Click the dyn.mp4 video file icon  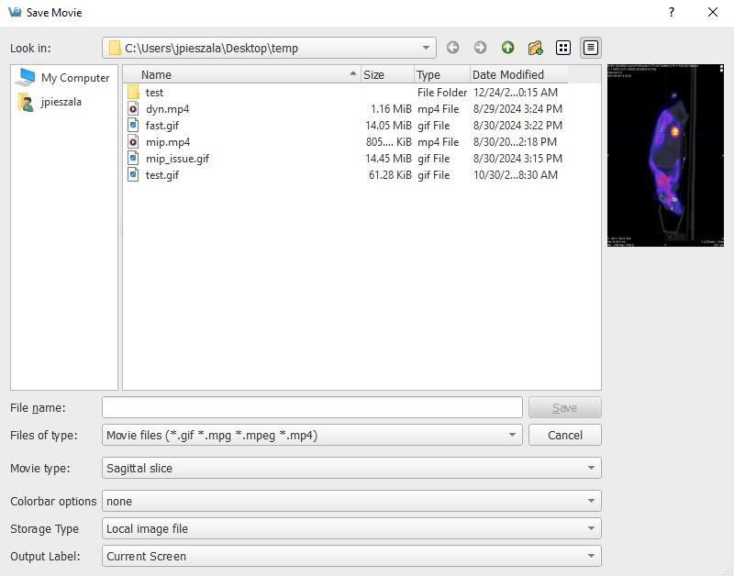coord(133,109)
